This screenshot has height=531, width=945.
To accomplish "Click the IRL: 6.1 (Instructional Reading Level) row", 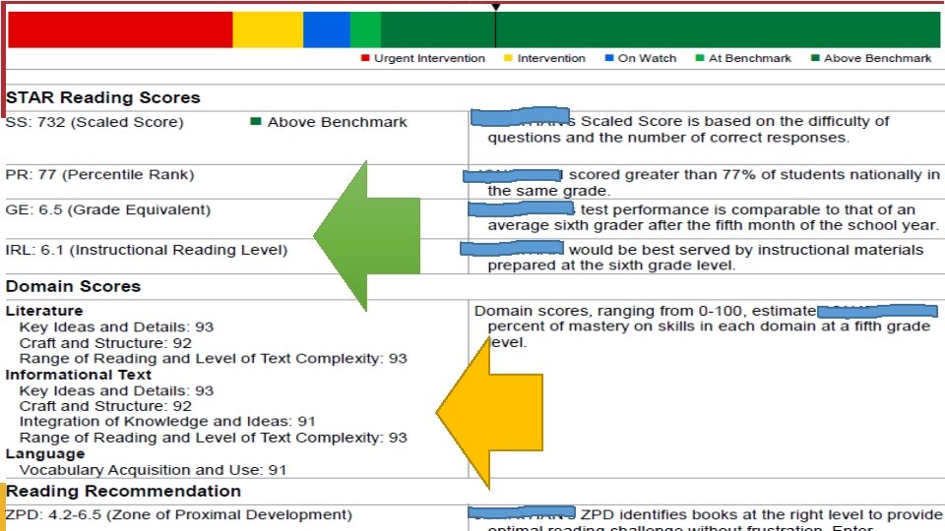I will pos(147,250).
